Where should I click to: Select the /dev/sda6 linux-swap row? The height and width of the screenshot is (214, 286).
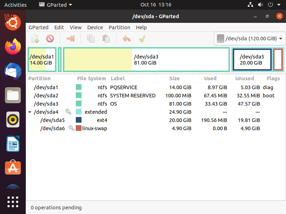(156, 128)
